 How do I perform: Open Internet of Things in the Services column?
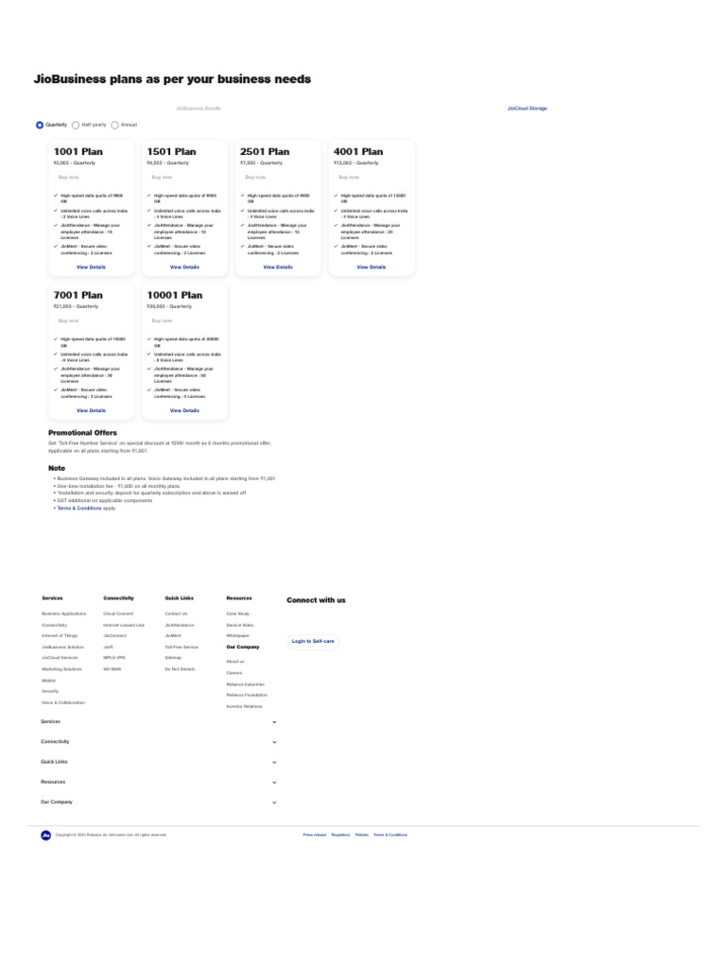(60, 636)
